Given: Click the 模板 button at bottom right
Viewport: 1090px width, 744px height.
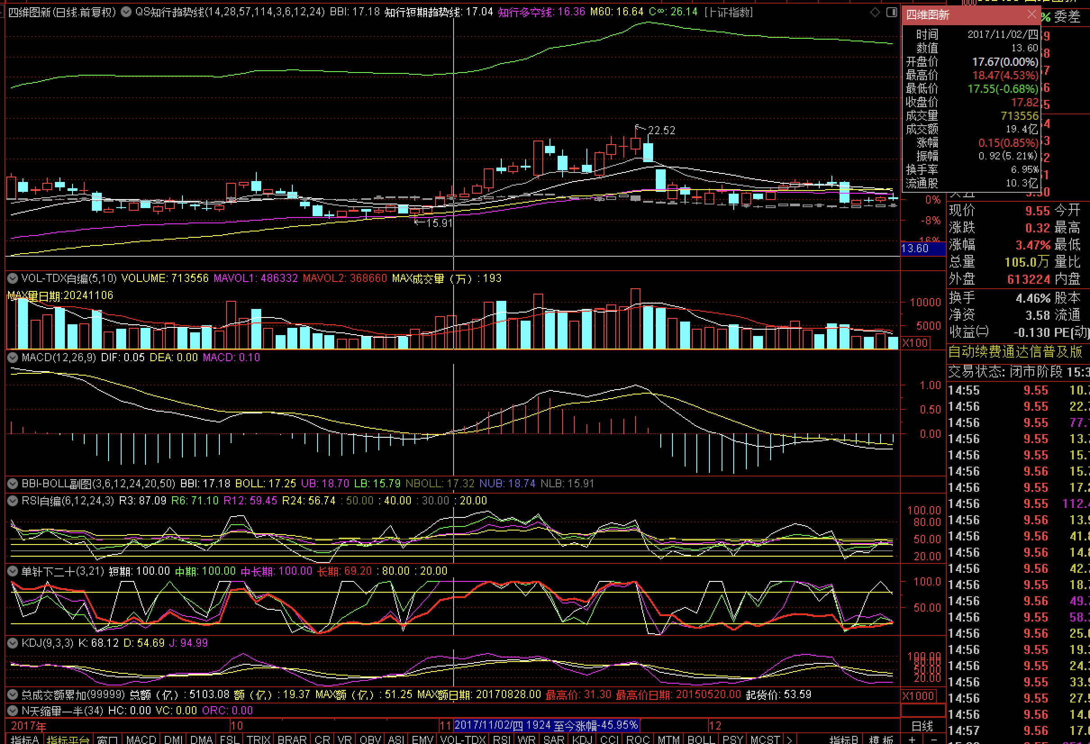Looking at the screenshot, I should click(x=881, y=740).
